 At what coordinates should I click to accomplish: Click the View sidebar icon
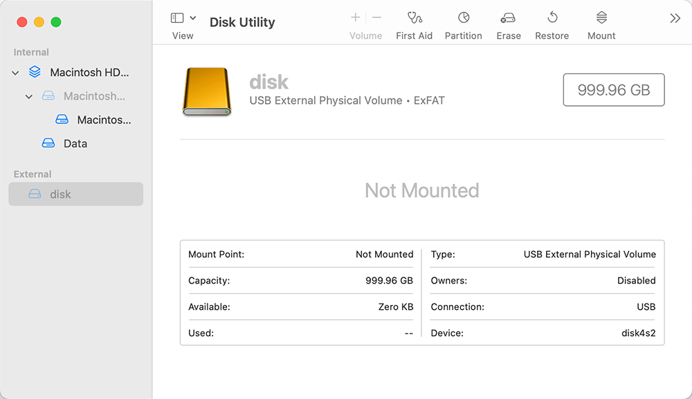pos(177,16)
